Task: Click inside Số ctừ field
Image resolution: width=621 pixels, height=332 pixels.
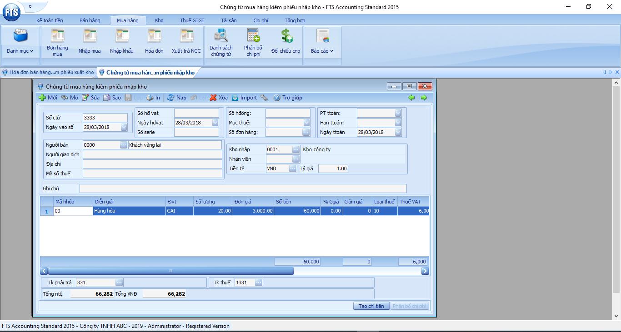Action: click(105, 118)
